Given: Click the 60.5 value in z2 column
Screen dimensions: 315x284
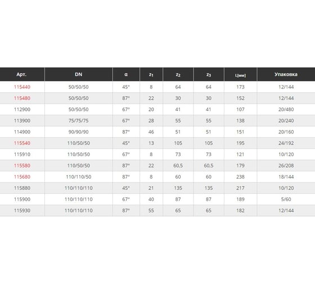Looking at the screenshot, I should (178, 166).
